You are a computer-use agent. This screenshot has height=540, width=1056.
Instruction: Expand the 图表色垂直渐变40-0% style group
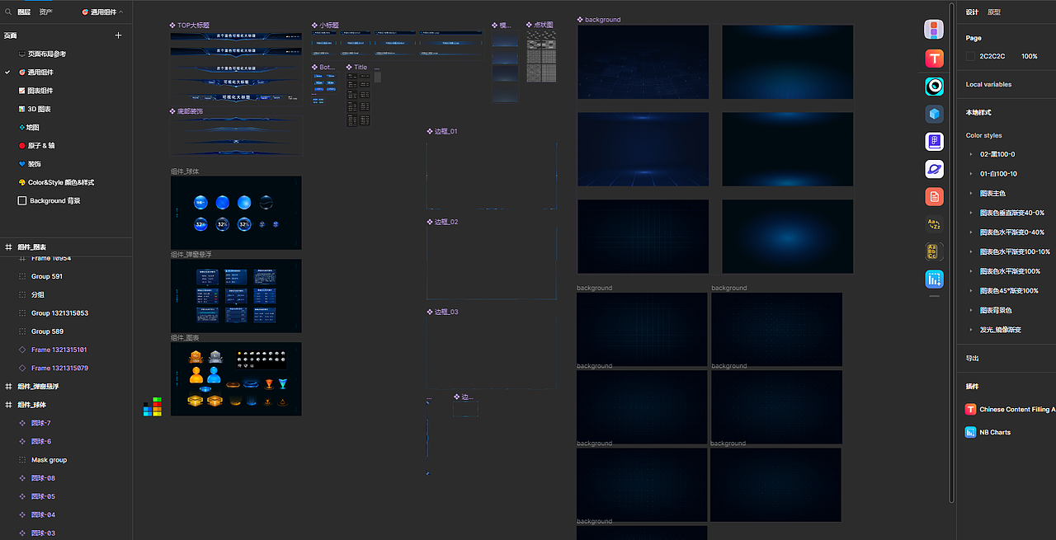[x=970, y=213]
